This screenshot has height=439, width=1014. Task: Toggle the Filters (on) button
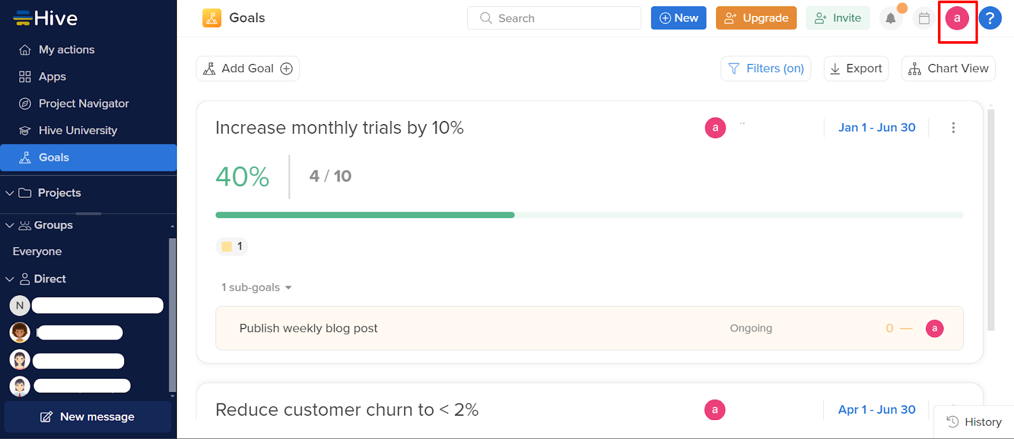[766, 68]
